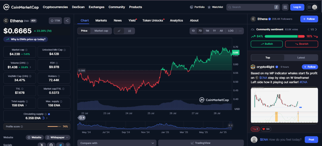Click the Market cap/TVL info icon

click(x=63, y=89)
